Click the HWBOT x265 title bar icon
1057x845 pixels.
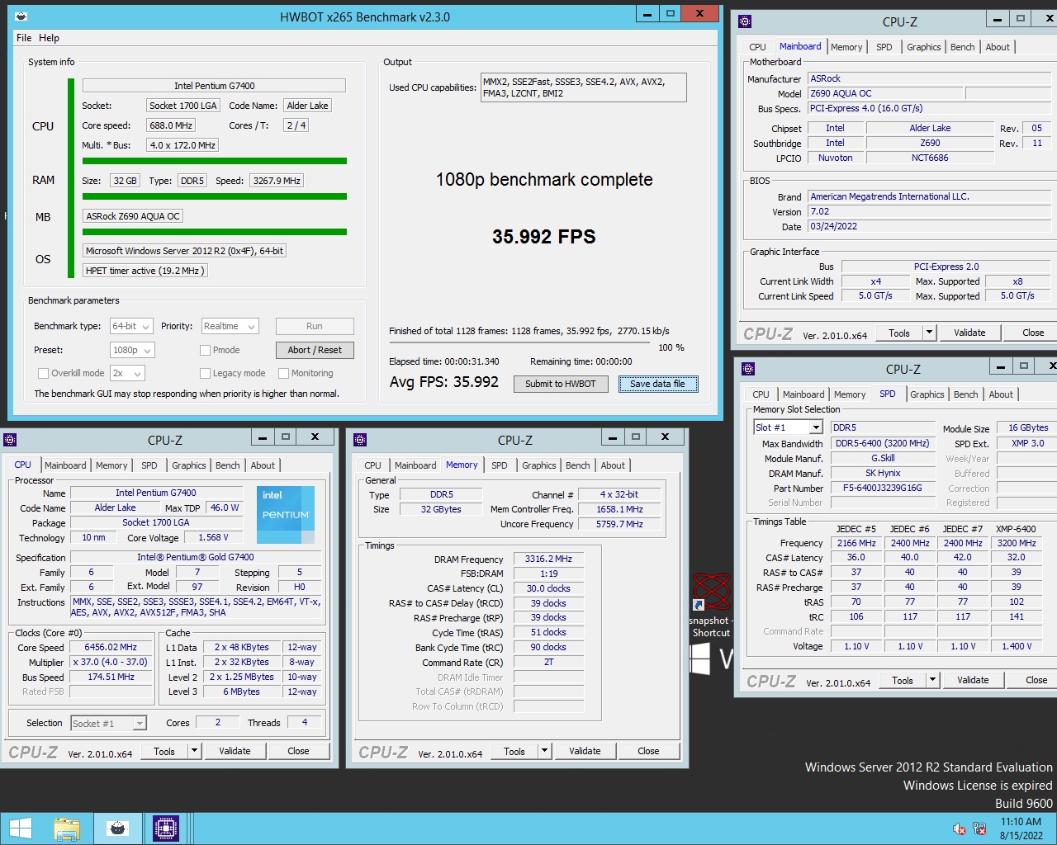click(21, 16)
